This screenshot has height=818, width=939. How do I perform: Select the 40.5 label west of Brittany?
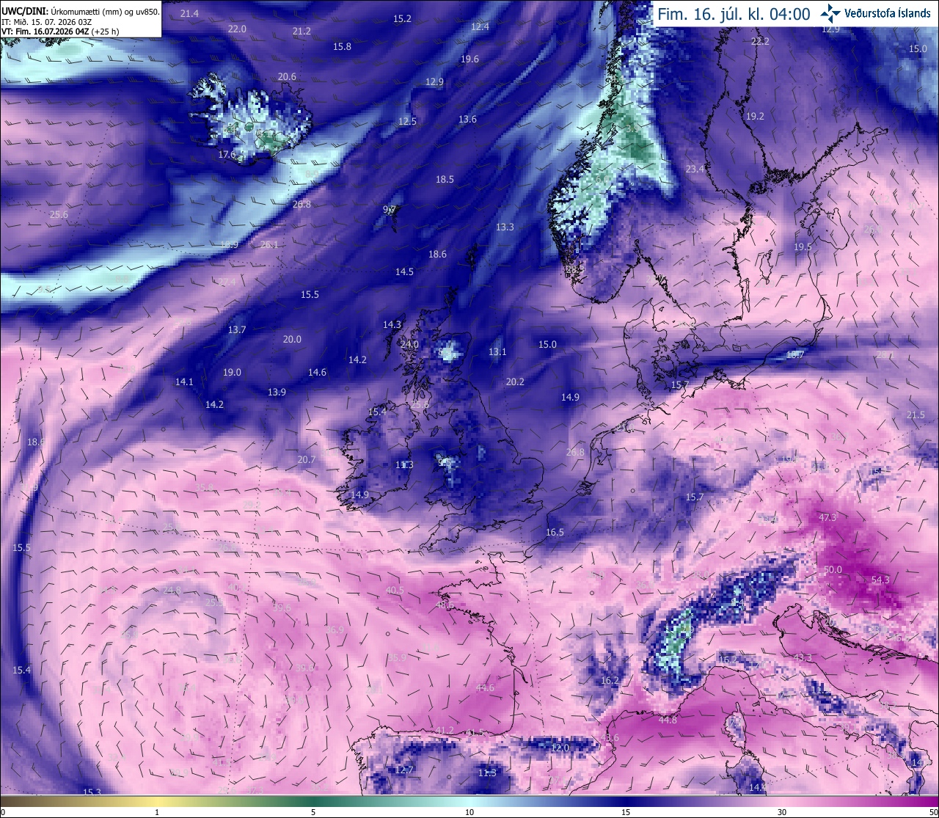(395, 590)
